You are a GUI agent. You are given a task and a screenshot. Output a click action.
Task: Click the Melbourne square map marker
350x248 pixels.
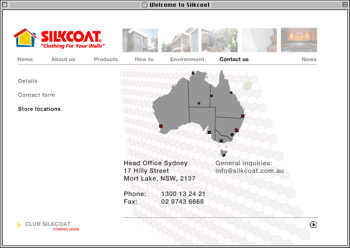221,141
